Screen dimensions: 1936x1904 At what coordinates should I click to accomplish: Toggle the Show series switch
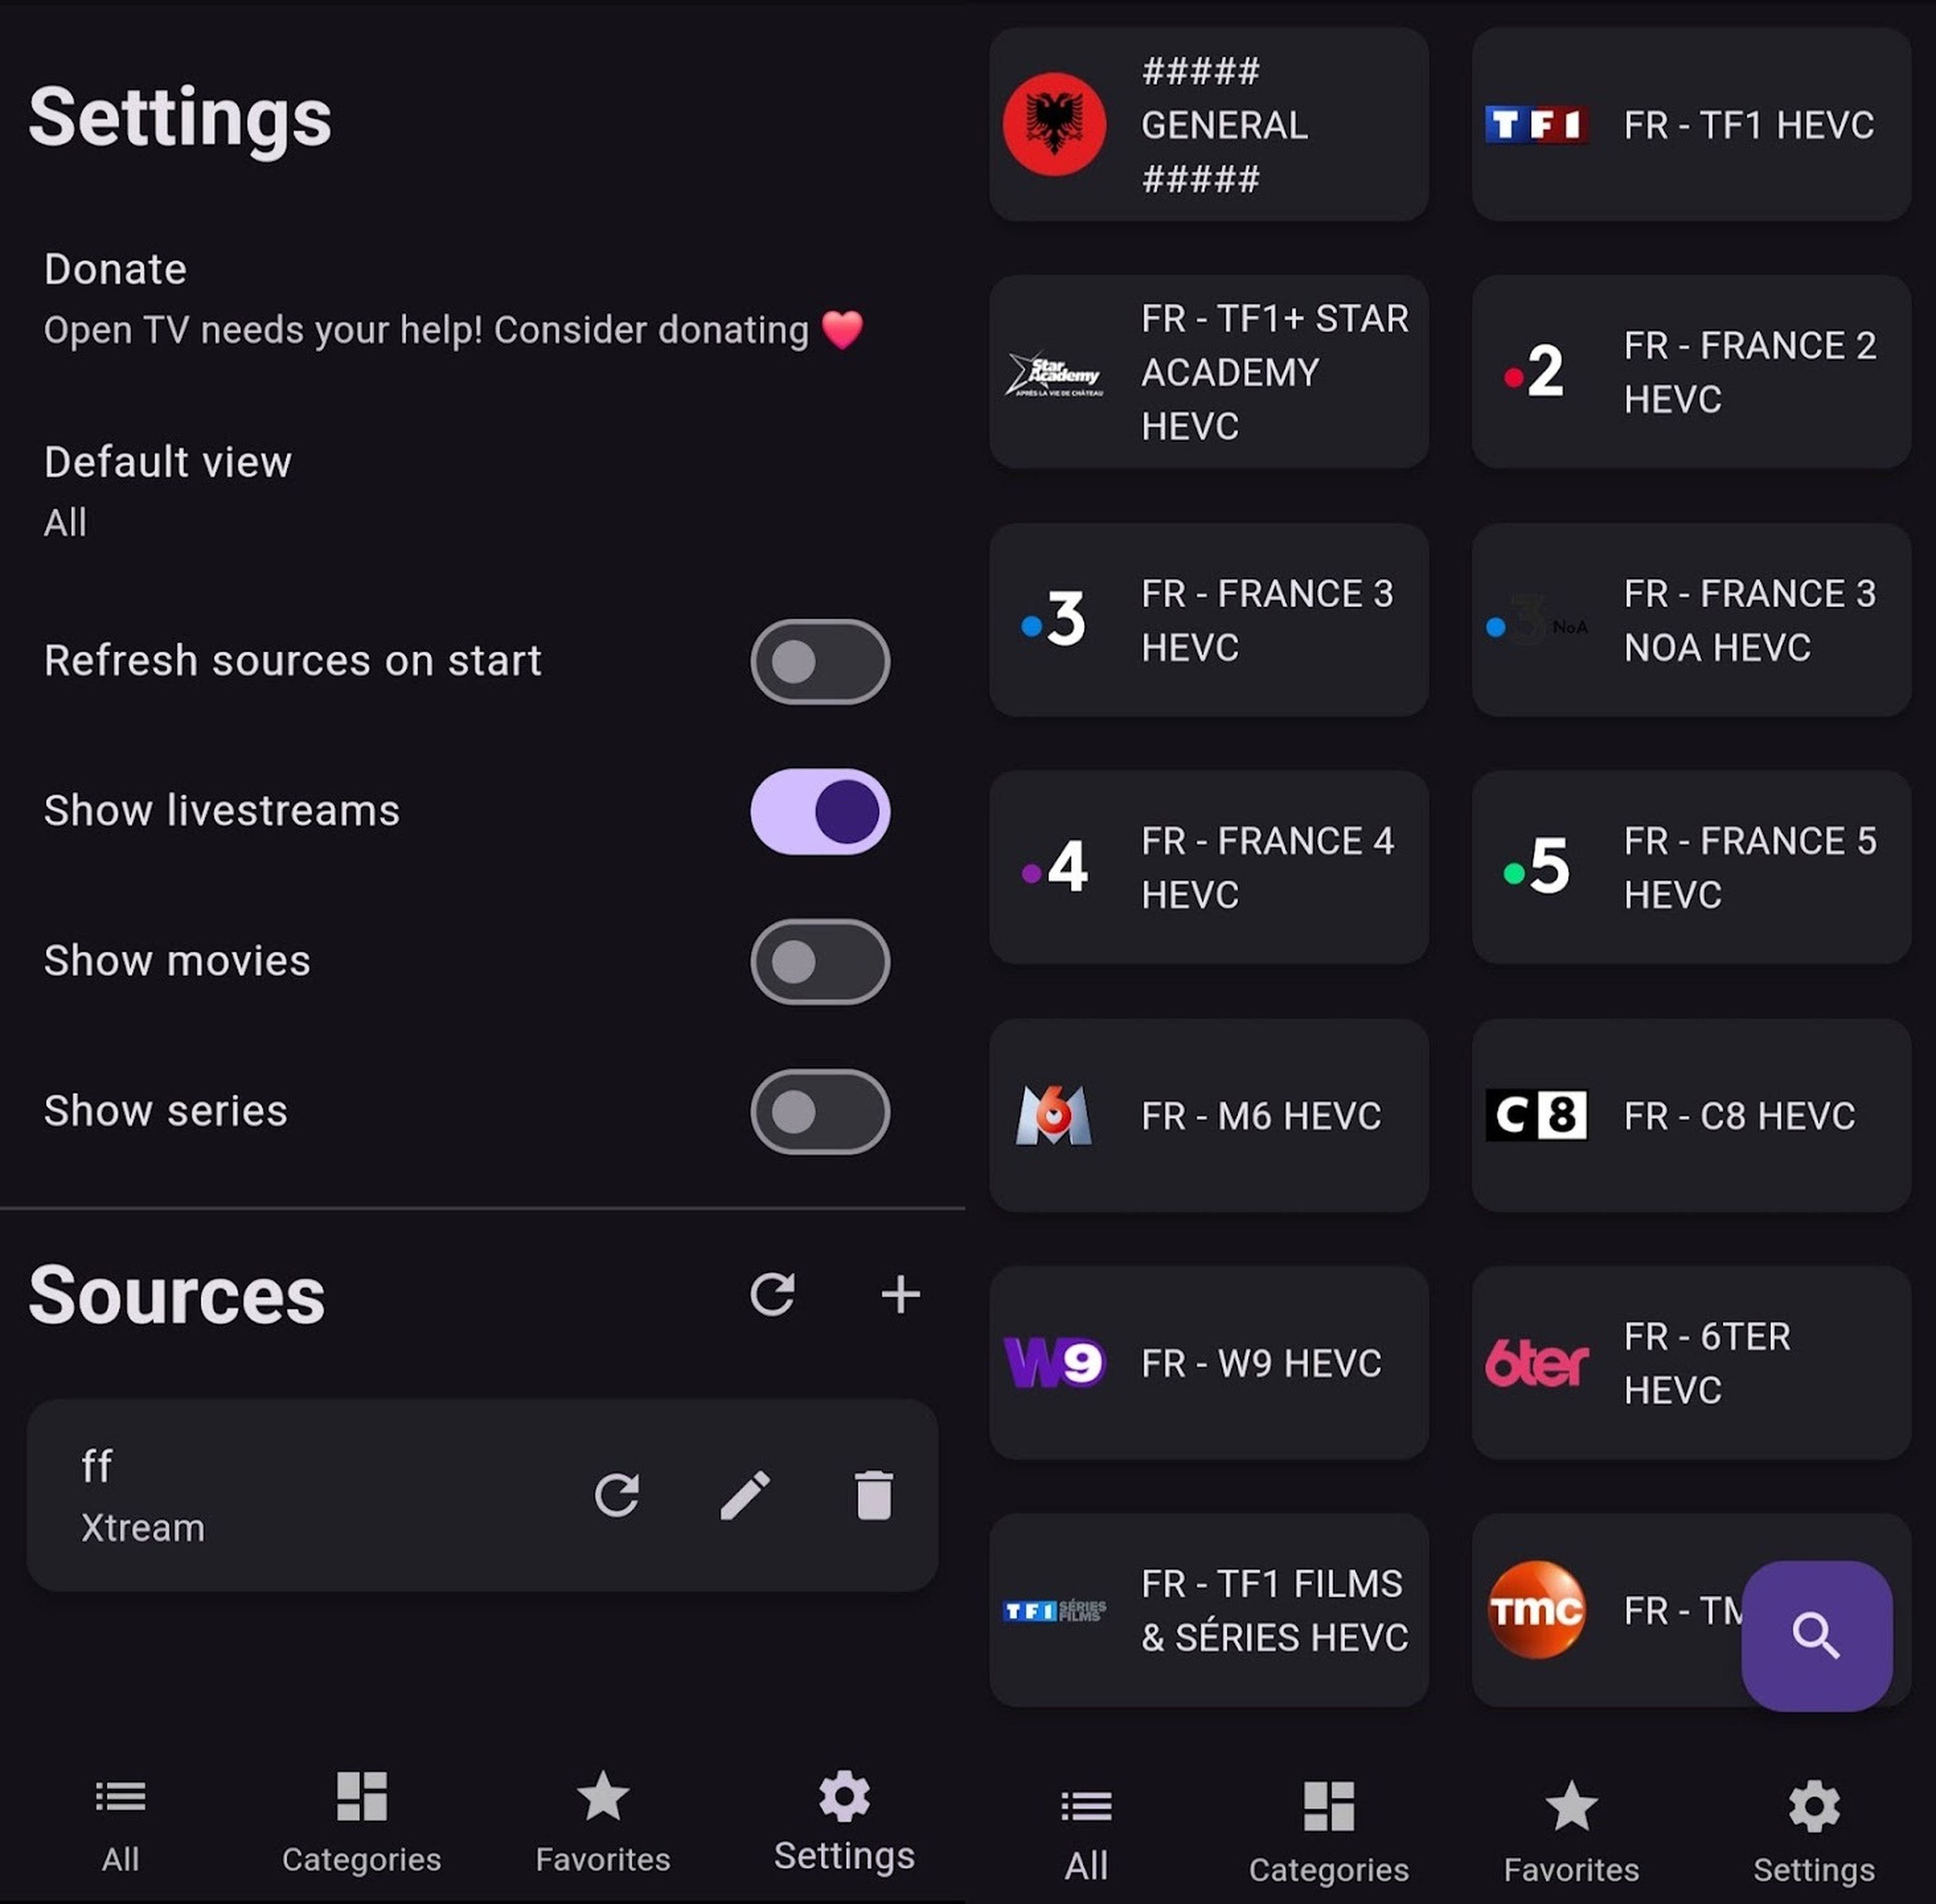[820, 1112]
